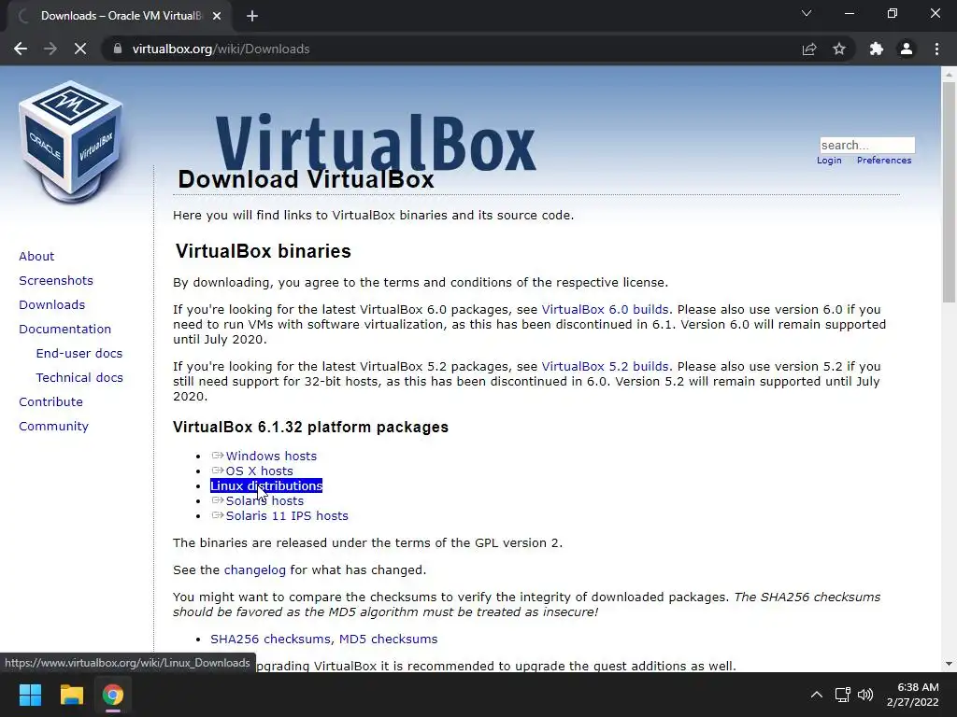
Task: Open the SHA256 checksums link
Action: (272, 639)
